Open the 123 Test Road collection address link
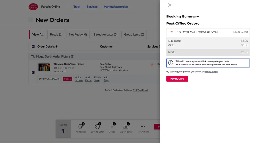The width and height of the screenshot is (255, 143). point(140,90)
